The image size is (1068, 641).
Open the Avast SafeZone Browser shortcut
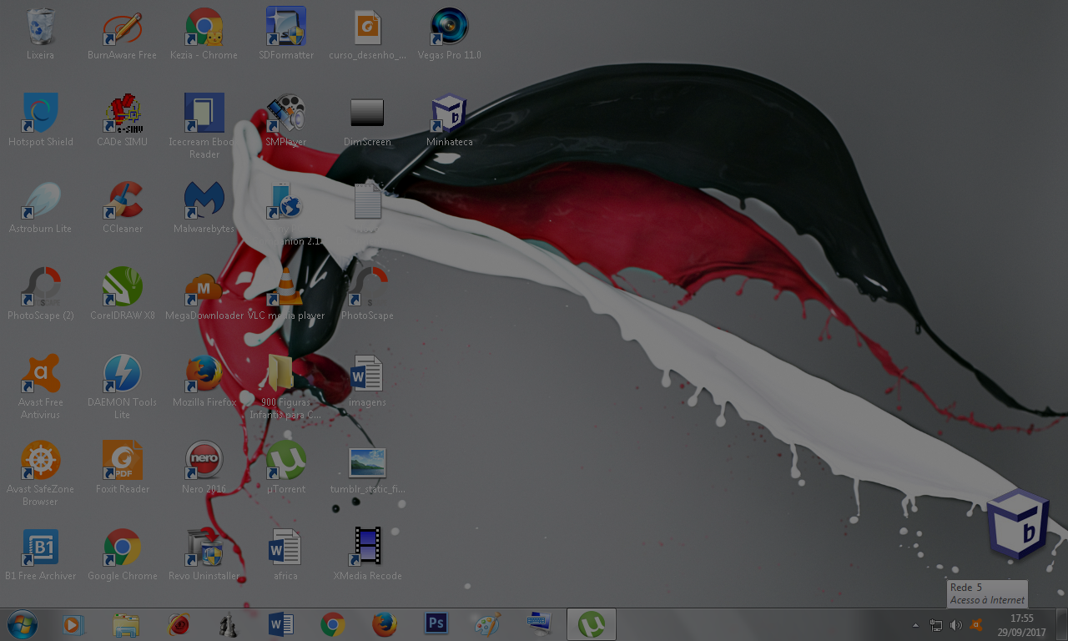pyautogui.click(x=40, y=473)
